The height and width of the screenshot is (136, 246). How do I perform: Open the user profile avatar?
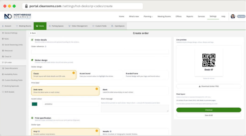pyautogui.click(x=233, y=16)
